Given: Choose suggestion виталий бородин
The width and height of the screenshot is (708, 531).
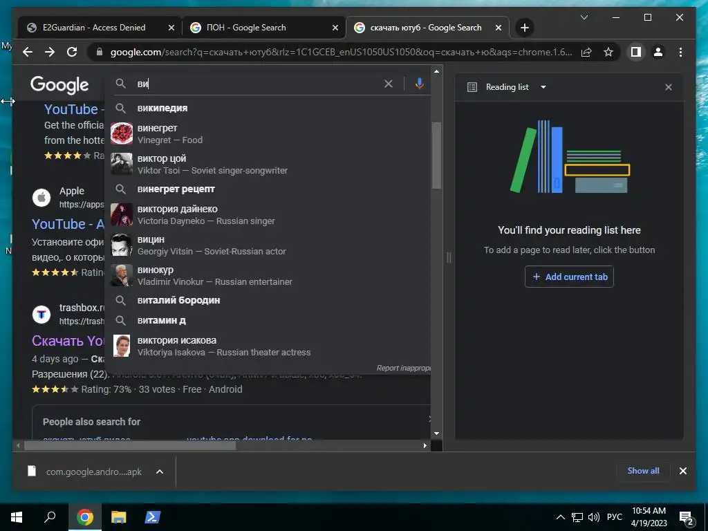Looking at the screenshot, I should tap(268, 300).
